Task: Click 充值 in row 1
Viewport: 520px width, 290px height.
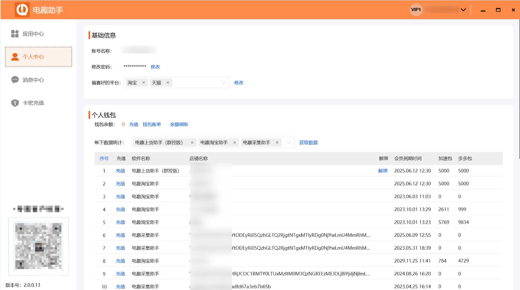Action: tap(120, 171)
